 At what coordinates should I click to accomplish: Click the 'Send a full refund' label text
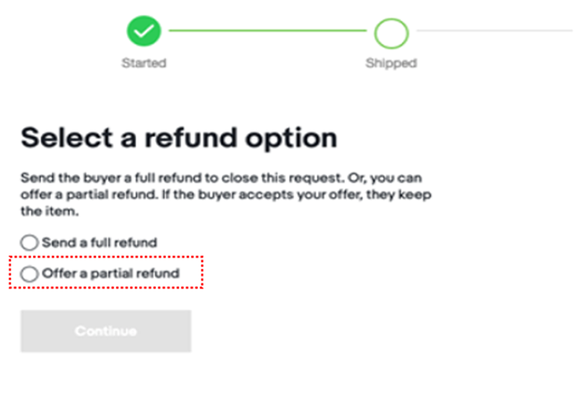click(99, 243)
